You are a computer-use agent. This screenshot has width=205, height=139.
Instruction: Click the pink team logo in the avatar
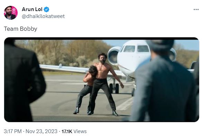click(14, 12)
